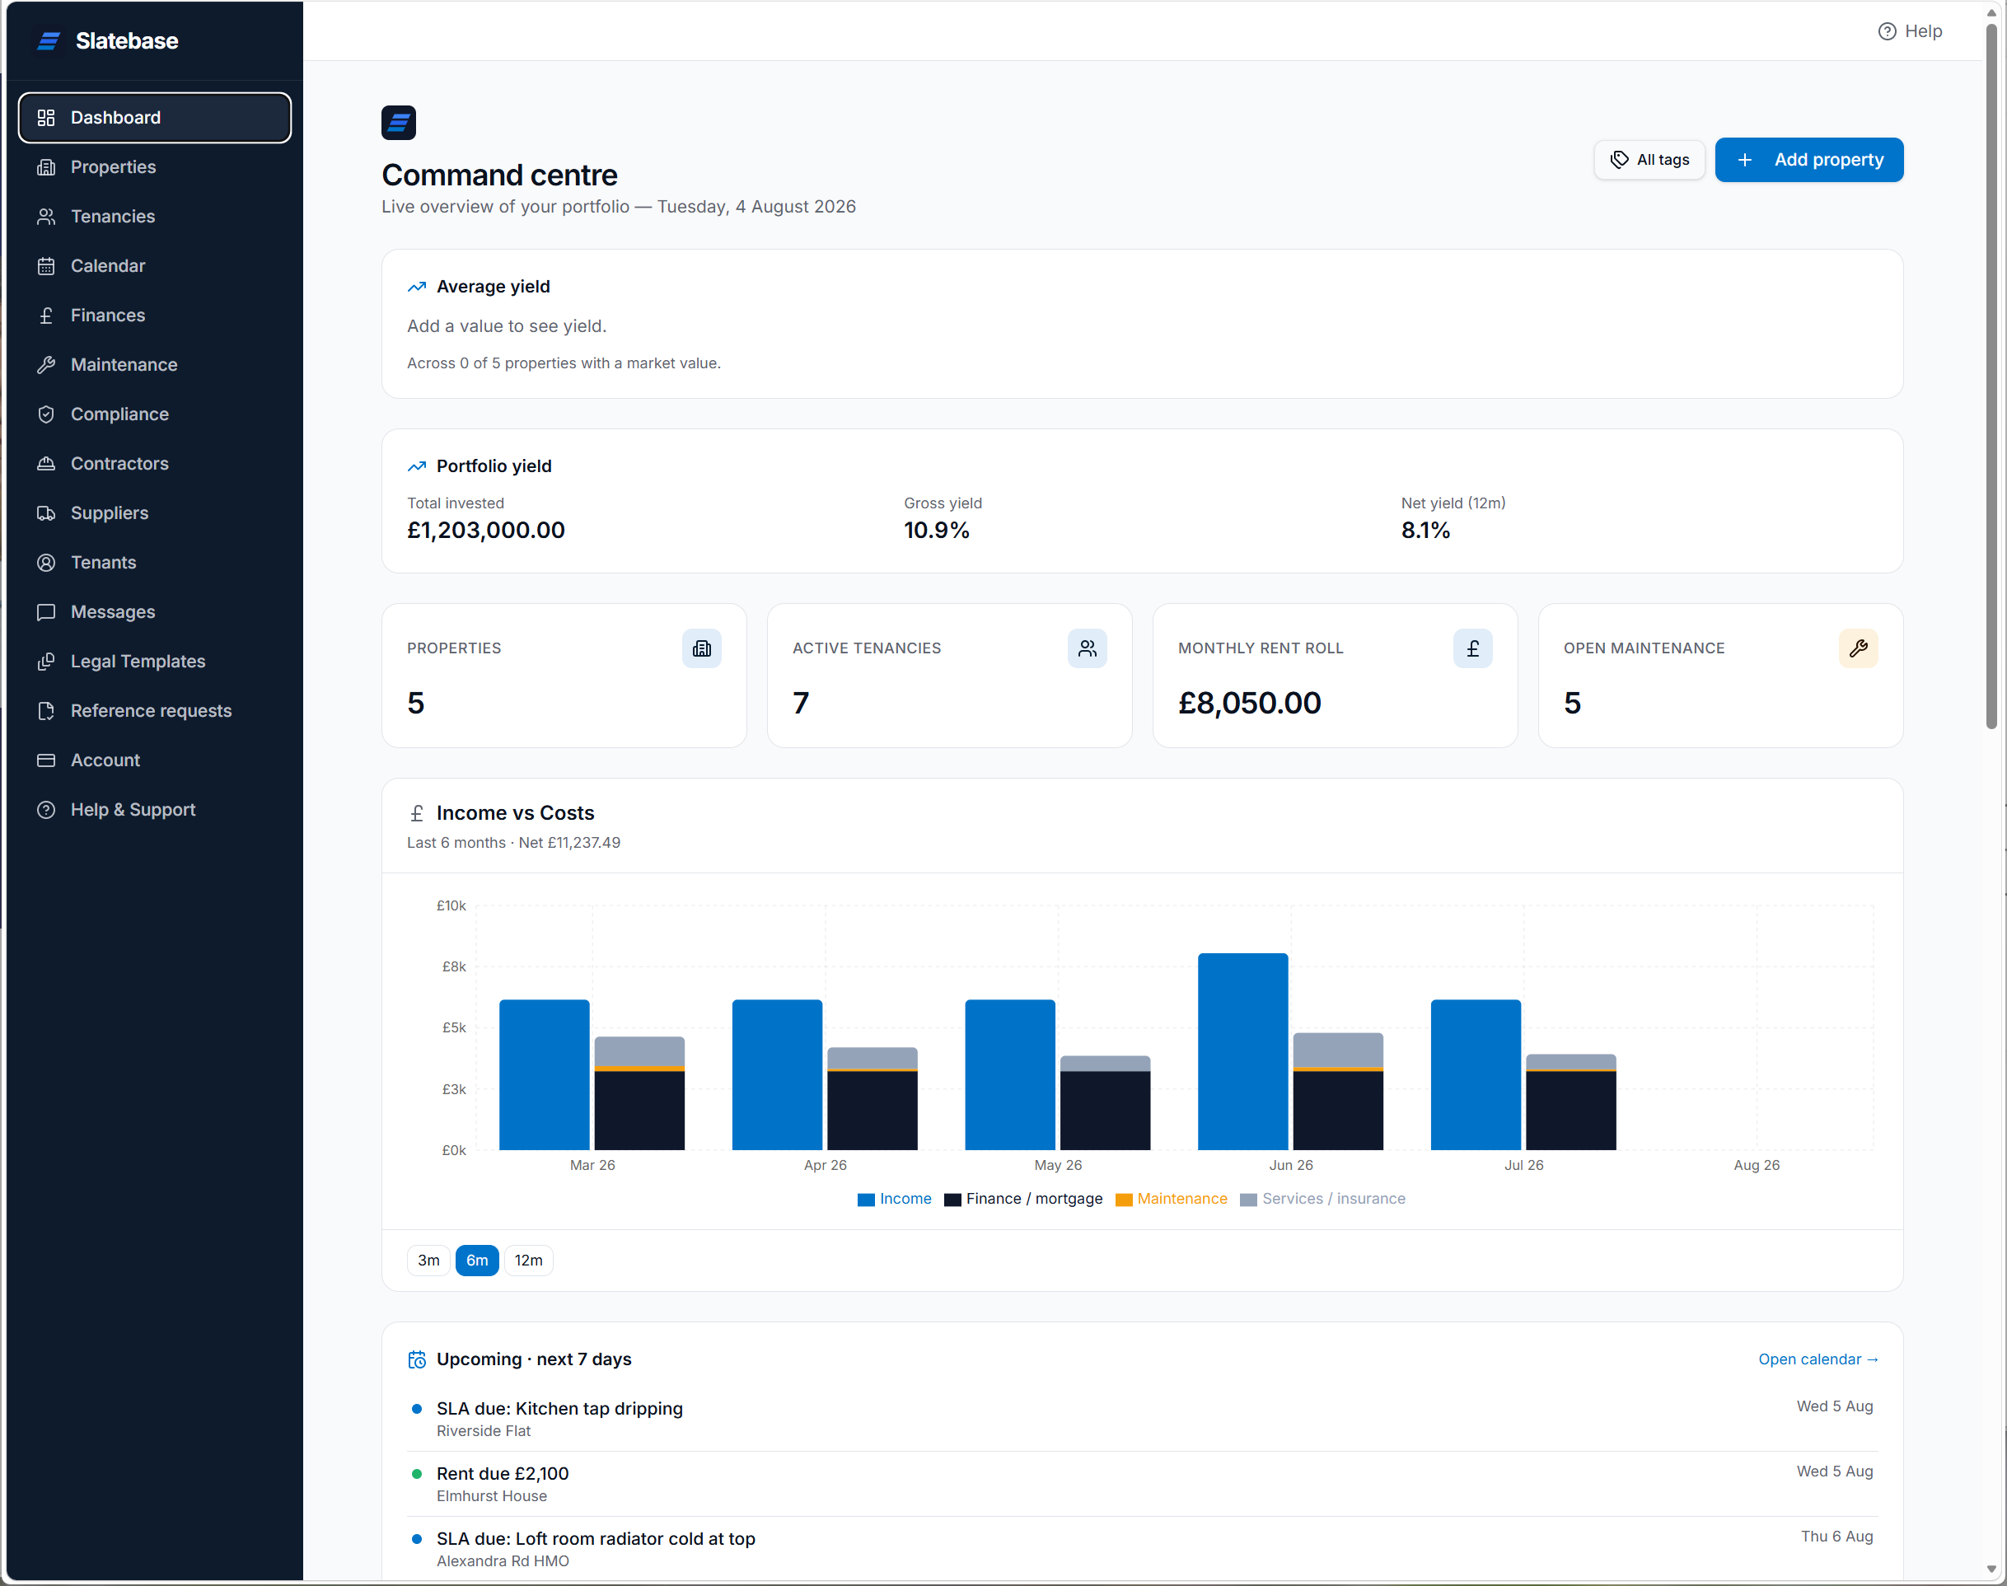Click the May 26 income bar
This screenshot has width=2007, height=1586.
[x=1009, y=1074]
